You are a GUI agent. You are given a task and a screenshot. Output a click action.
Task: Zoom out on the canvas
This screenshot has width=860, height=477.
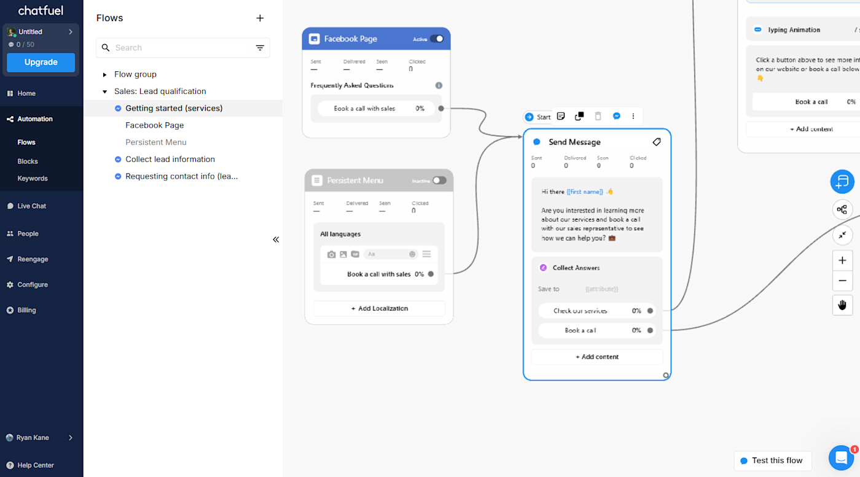click(x=842, y=281)
